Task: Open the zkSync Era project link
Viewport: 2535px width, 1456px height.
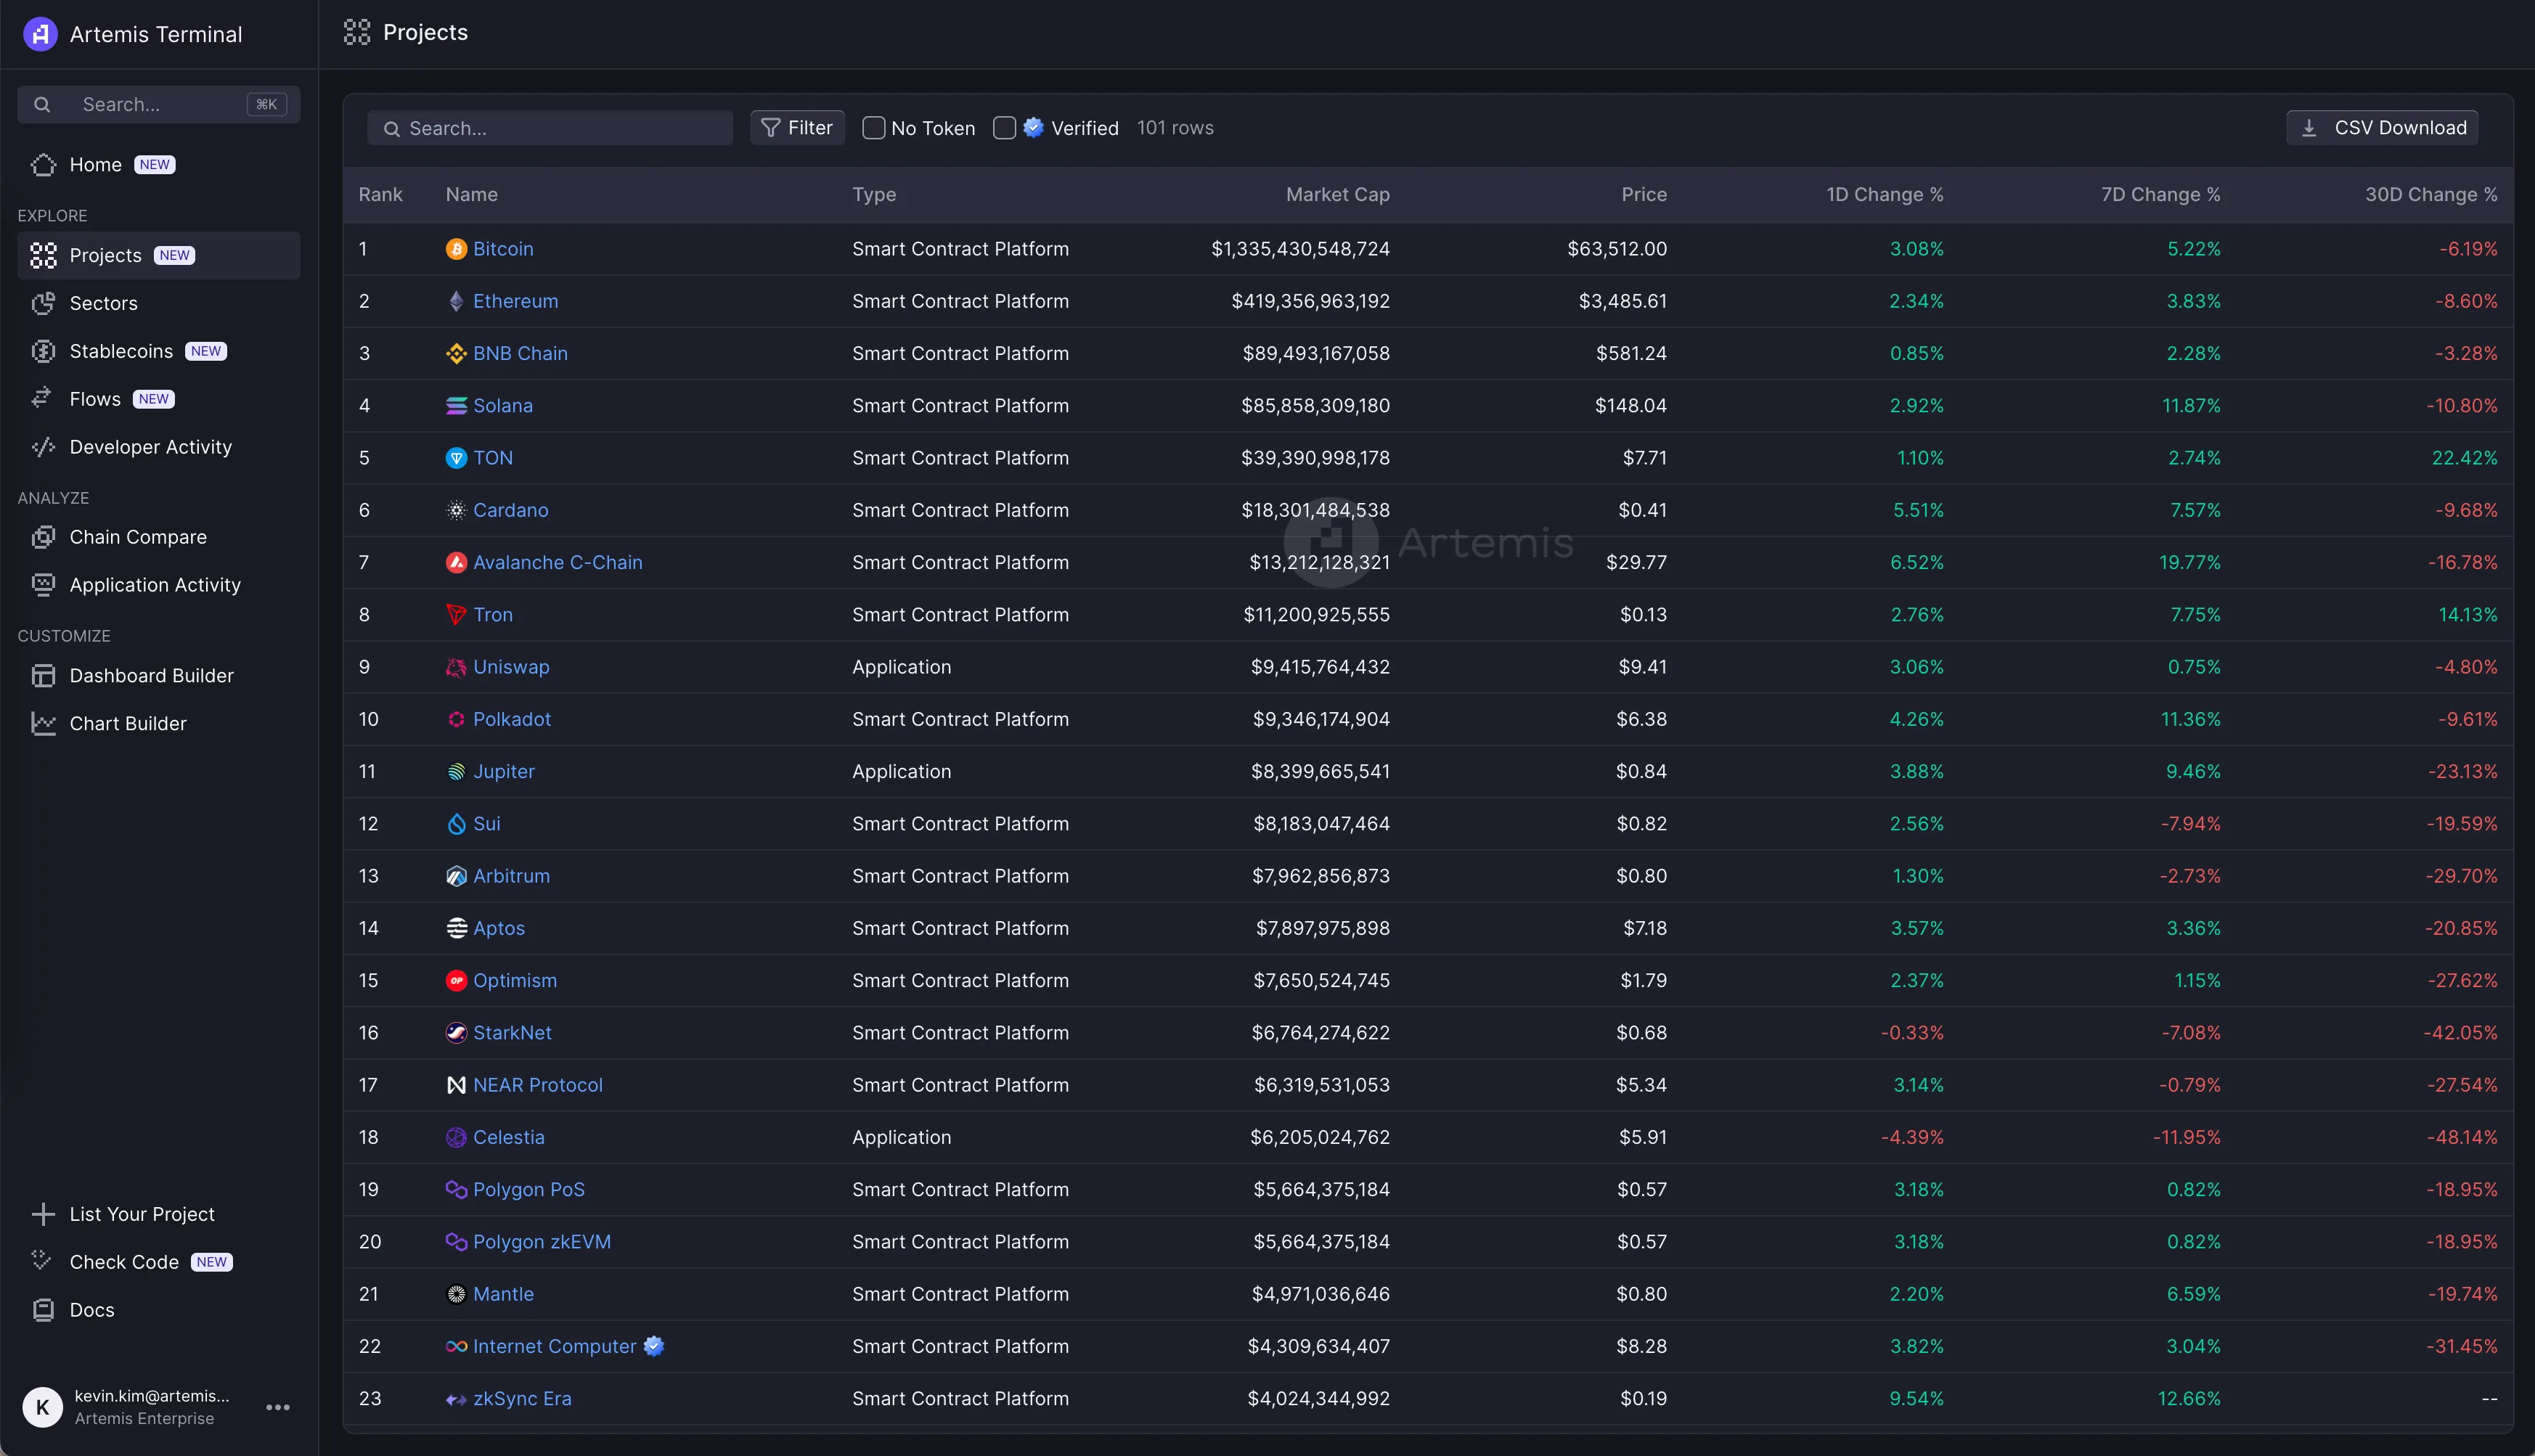Action: point(522,1398)
